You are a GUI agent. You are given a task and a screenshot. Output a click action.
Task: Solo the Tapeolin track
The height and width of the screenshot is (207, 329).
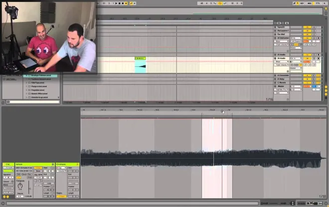[314, 27]
